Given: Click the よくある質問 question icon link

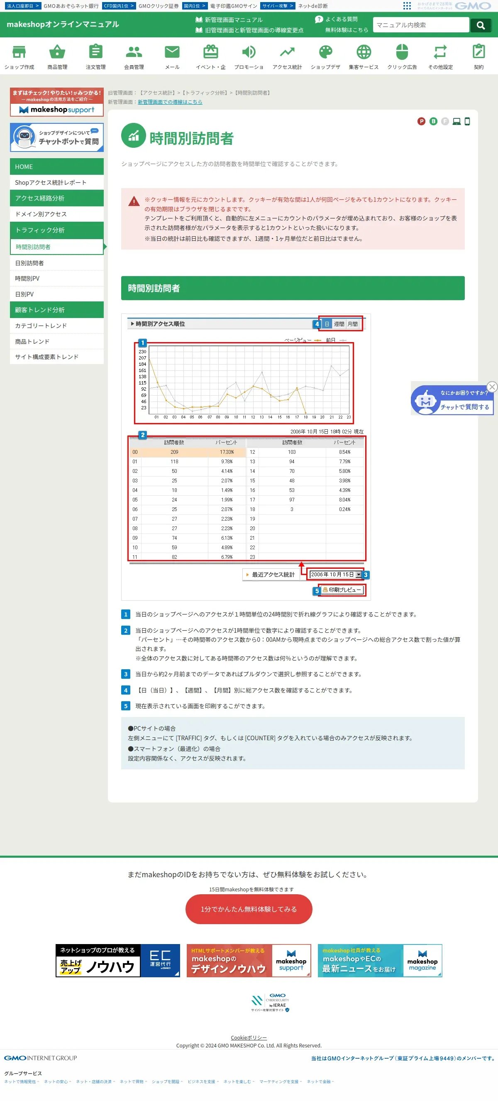Looking at the screenshot, I should tap(337, 19).
